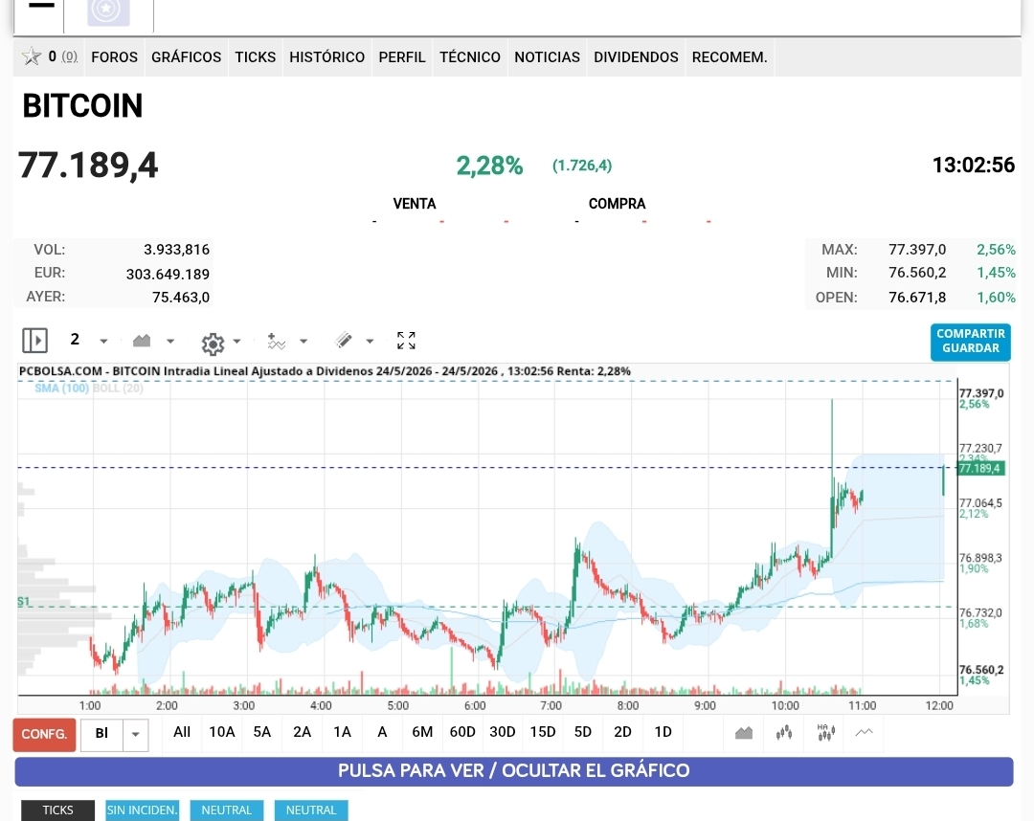The image size is (1034, 821).
Task: Open indicators dropdown arrow
Action: (x=303, y=342)
